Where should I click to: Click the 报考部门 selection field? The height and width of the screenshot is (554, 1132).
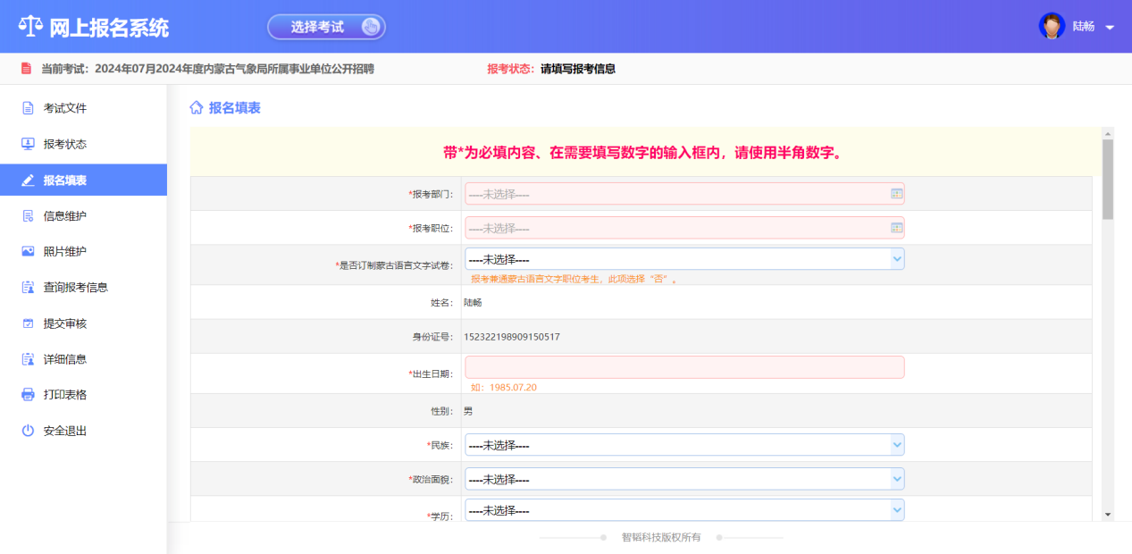pyautogui.click(x=684, y=194)
